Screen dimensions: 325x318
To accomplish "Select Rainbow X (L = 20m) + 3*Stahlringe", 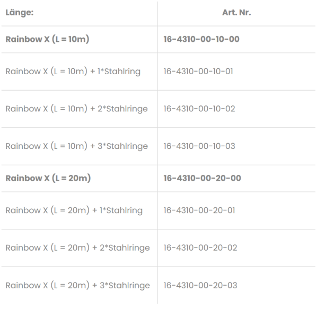I will coord(77,285).
